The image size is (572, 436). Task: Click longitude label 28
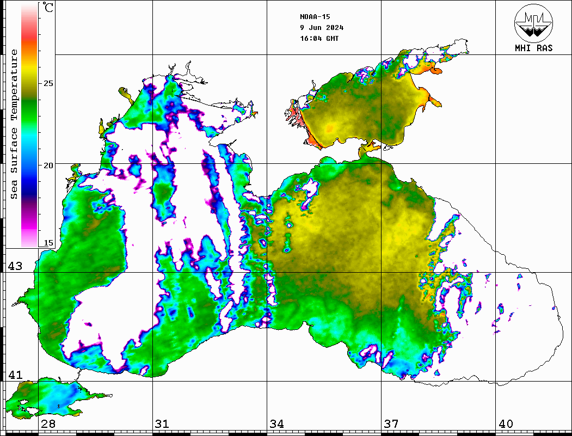click(x=48, y=423)
